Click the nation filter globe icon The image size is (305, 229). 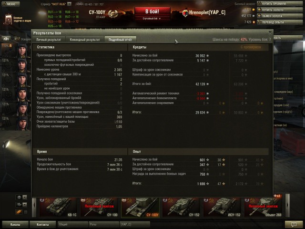[19, 197]
